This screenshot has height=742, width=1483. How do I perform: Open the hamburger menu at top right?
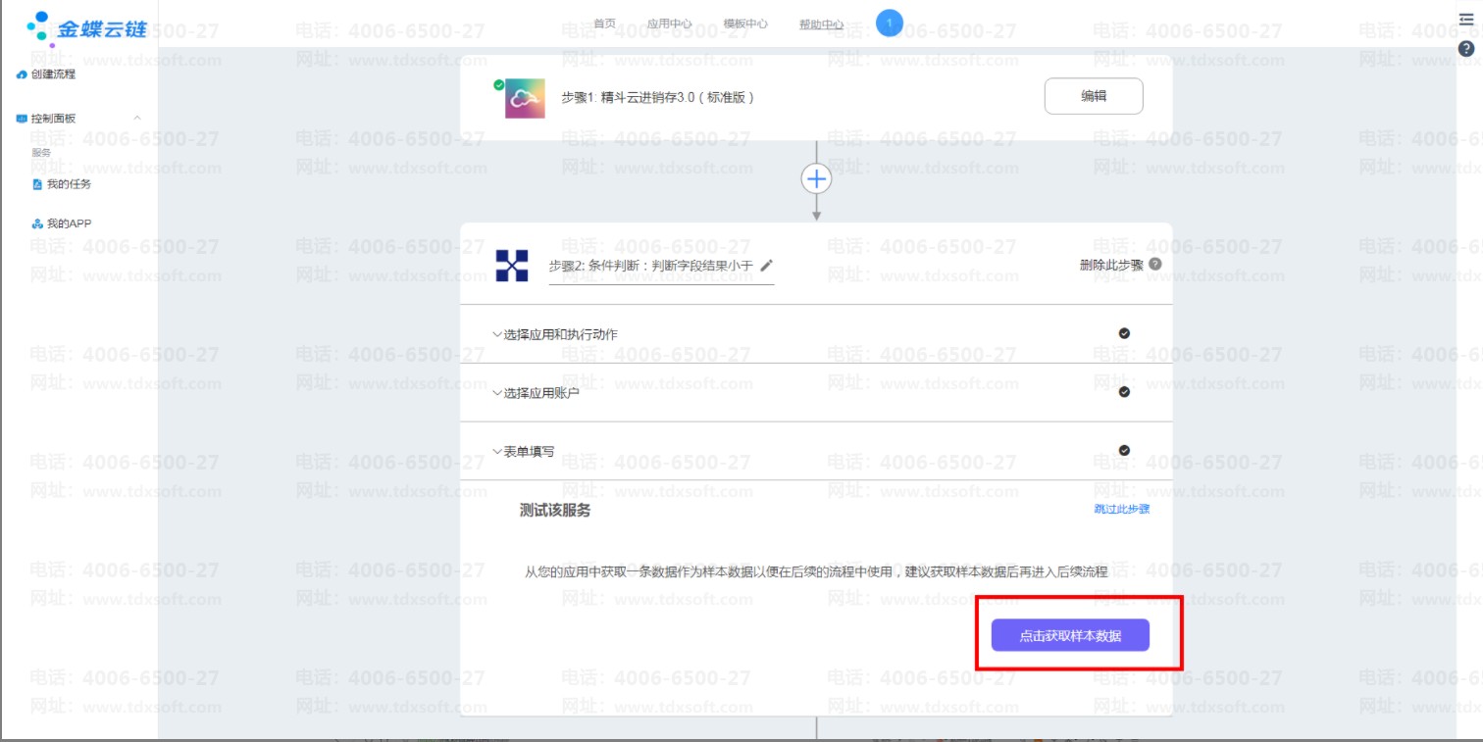click(x=1466, y=20)
